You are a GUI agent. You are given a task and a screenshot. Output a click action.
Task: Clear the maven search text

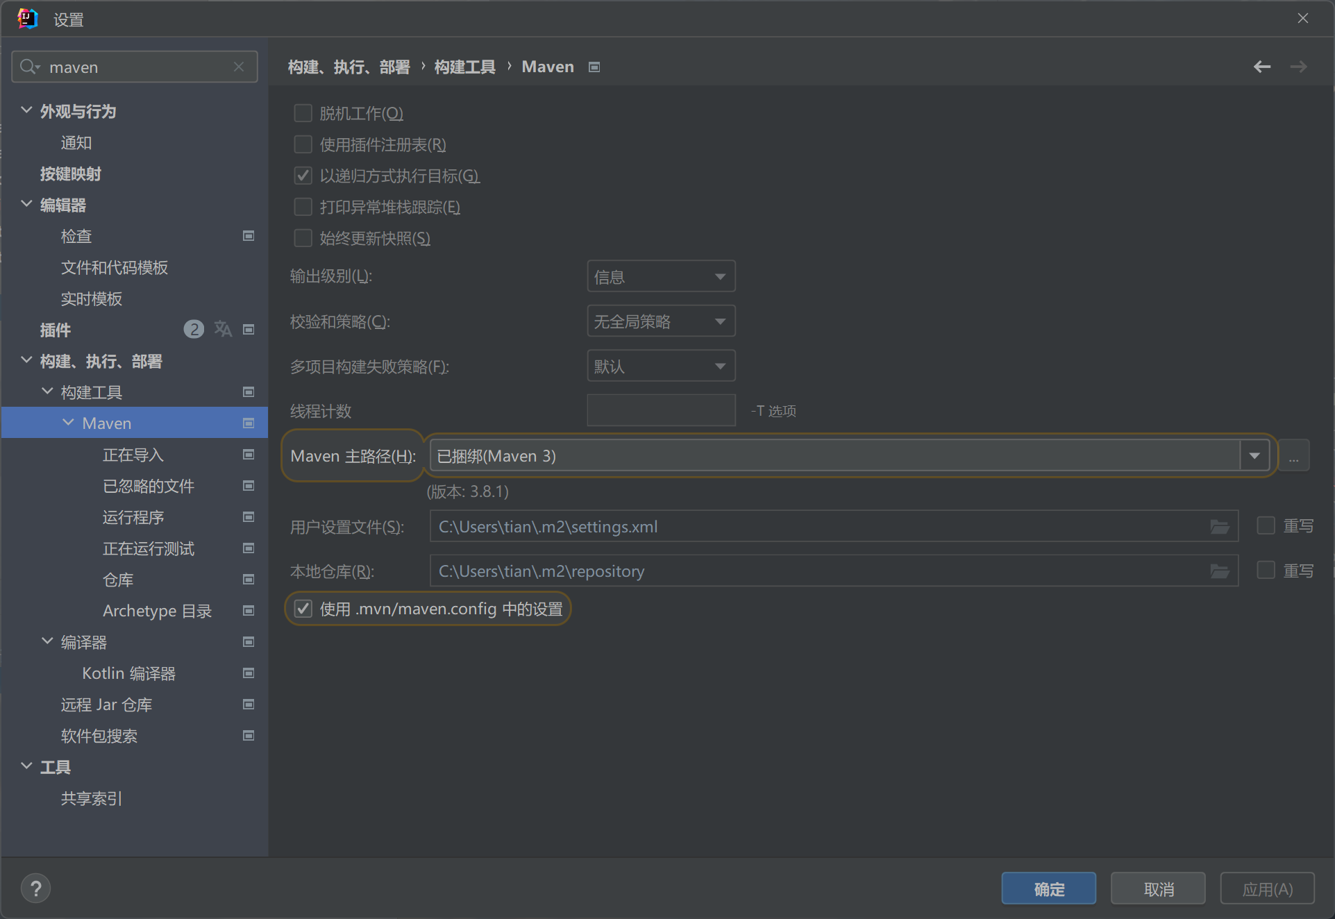[239, 67]
